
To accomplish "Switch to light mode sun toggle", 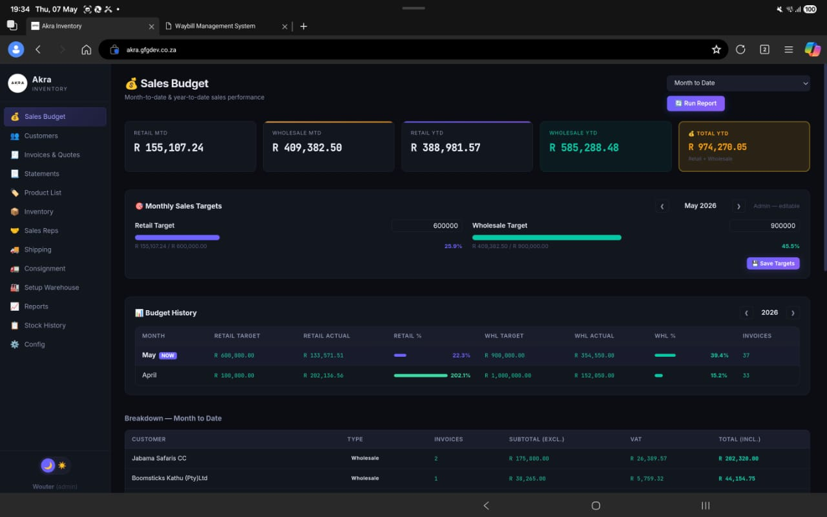I will [x=62, y=465].
